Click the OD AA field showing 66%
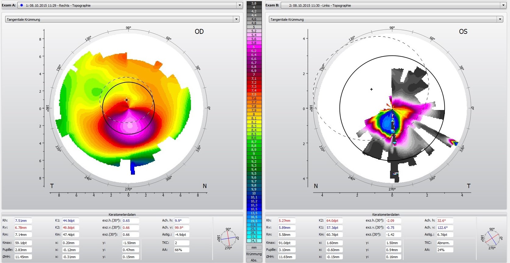 click(x=181, y=250)
